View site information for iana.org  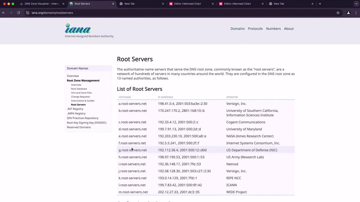pos(27,13)
